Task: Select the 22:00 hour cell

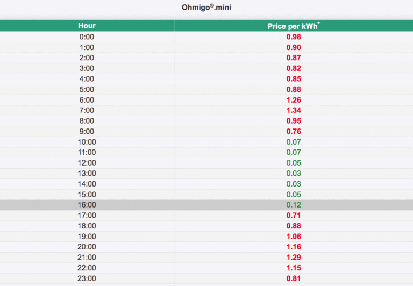Action: 87,268
